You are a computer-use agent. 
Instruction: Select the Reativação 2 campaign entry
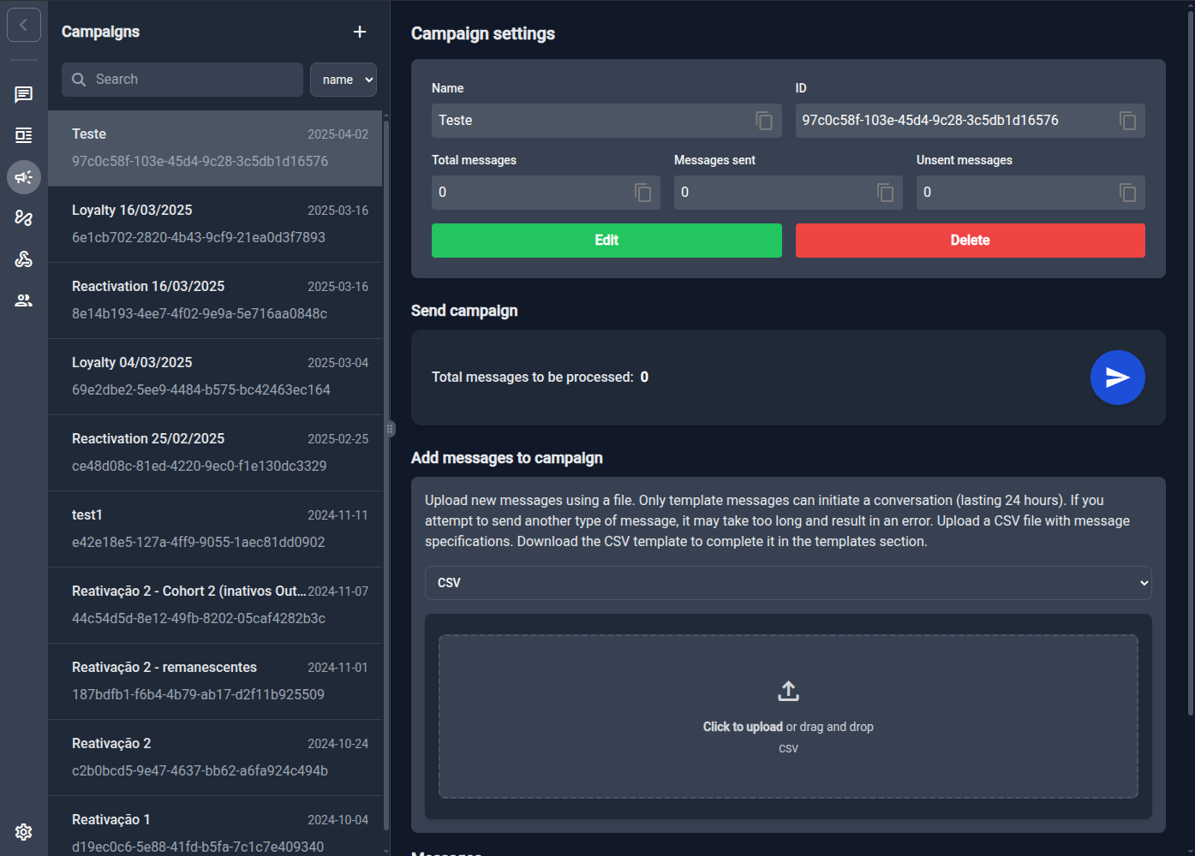click(x=214, y=756)
